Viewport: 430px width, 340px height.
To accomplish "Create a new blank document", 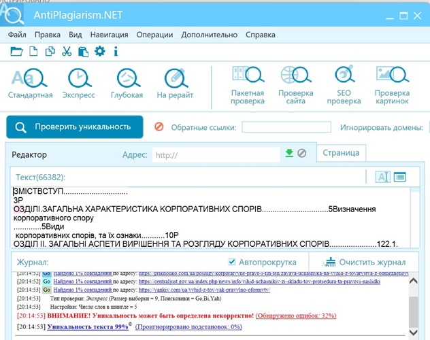I will pos(33,51).
